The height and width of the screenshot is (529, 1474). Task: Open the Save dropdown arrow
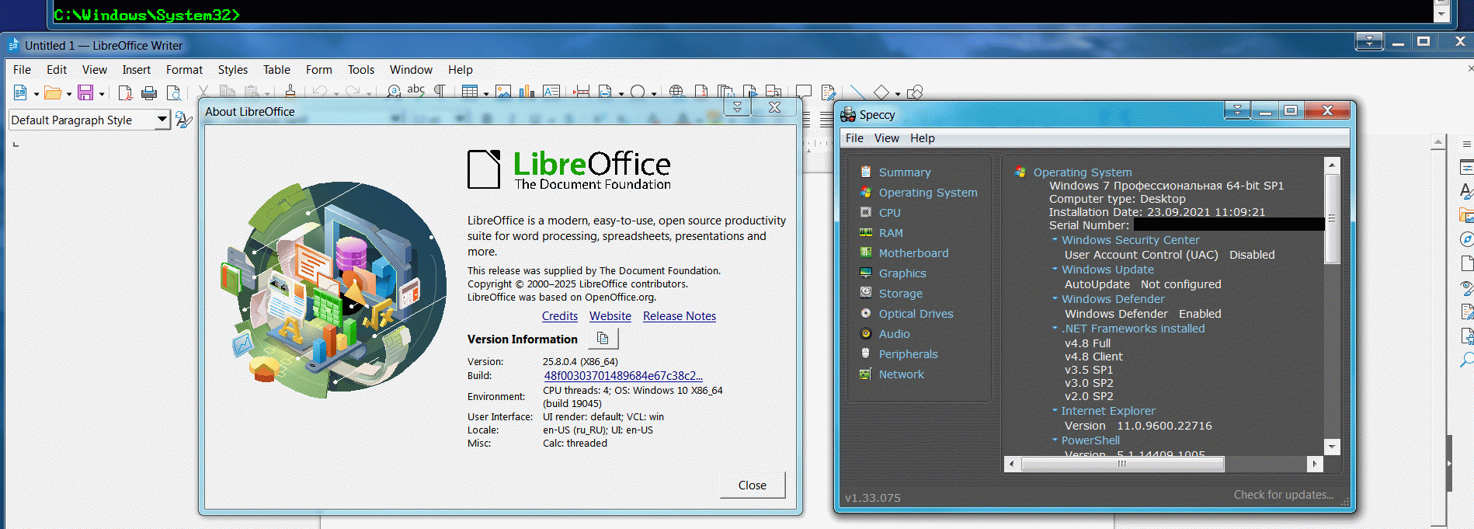click(102, 94)
